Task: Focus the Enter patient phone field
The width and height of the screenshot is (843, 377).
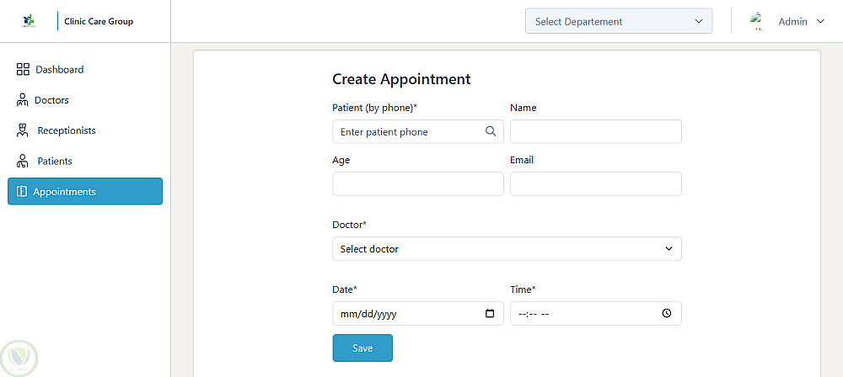Action: [409, 132]
